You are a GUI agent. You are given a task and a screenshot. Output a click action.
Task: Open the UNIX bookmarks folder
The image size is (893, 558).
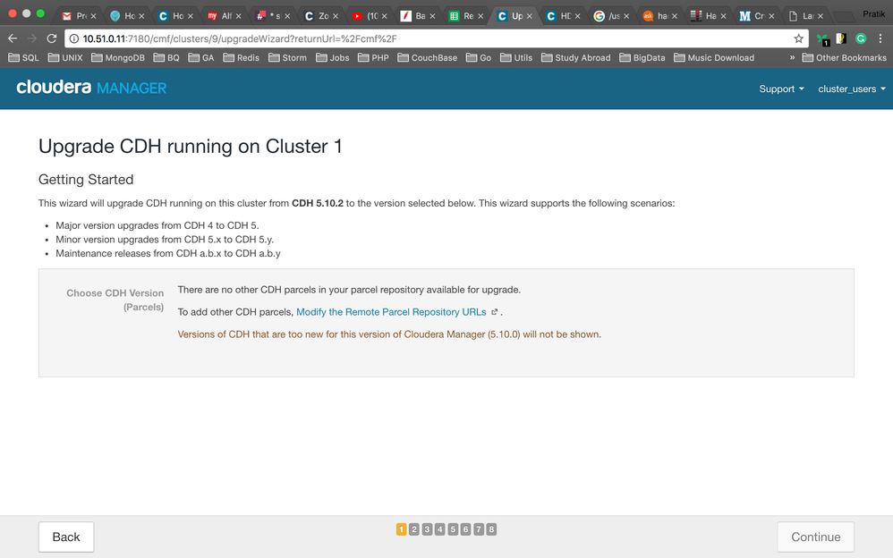pyautogui.click(x=65, y=57)
